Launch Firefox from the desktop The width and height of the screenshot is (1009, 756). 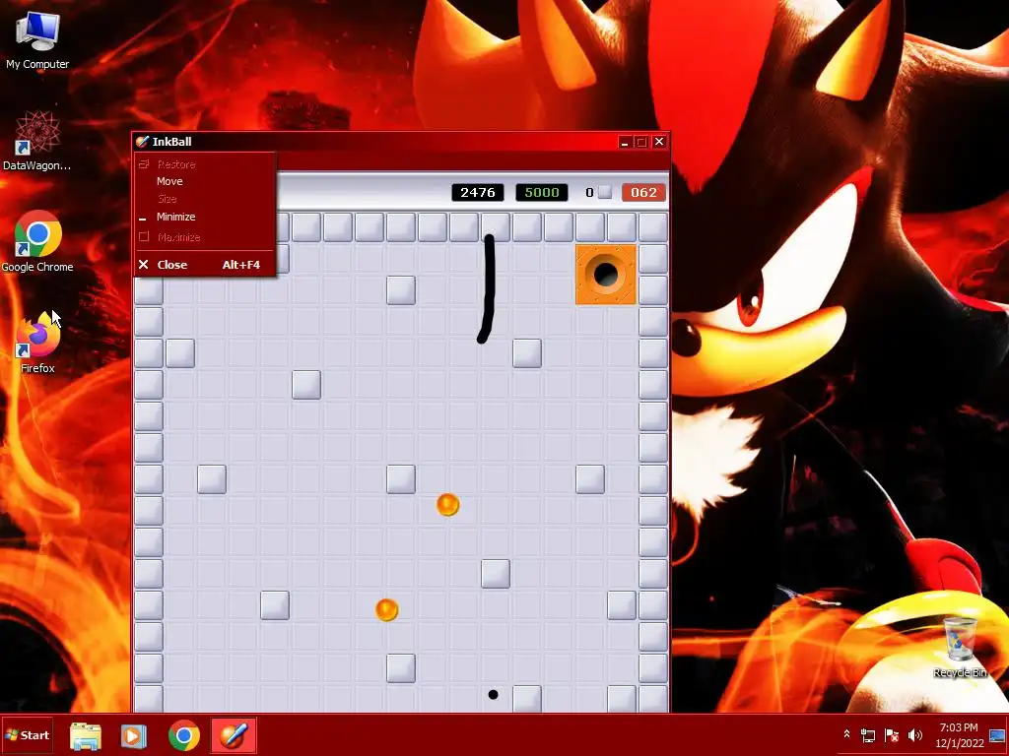(x=37, y=343)
